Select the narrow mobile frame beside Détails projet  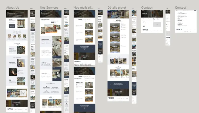[x=134, y=57]
